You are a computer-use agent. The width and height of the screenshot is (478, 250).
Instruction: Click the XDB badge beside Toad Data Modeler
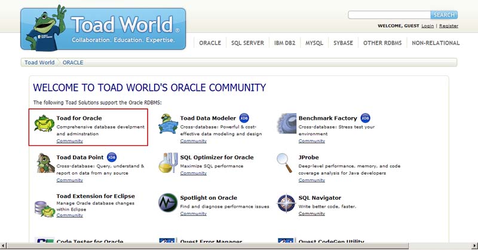244,118
